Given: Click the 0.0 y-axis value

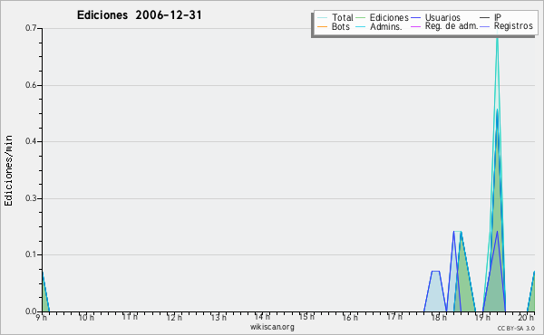Looking at the screenshot, I should pos(31,311).
